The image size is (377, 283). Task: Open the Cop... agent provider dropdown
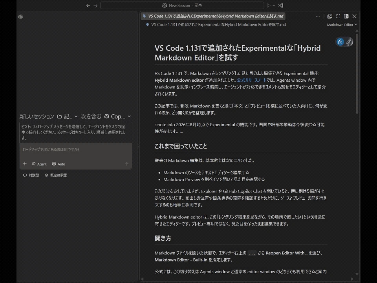tap(117, 116)
